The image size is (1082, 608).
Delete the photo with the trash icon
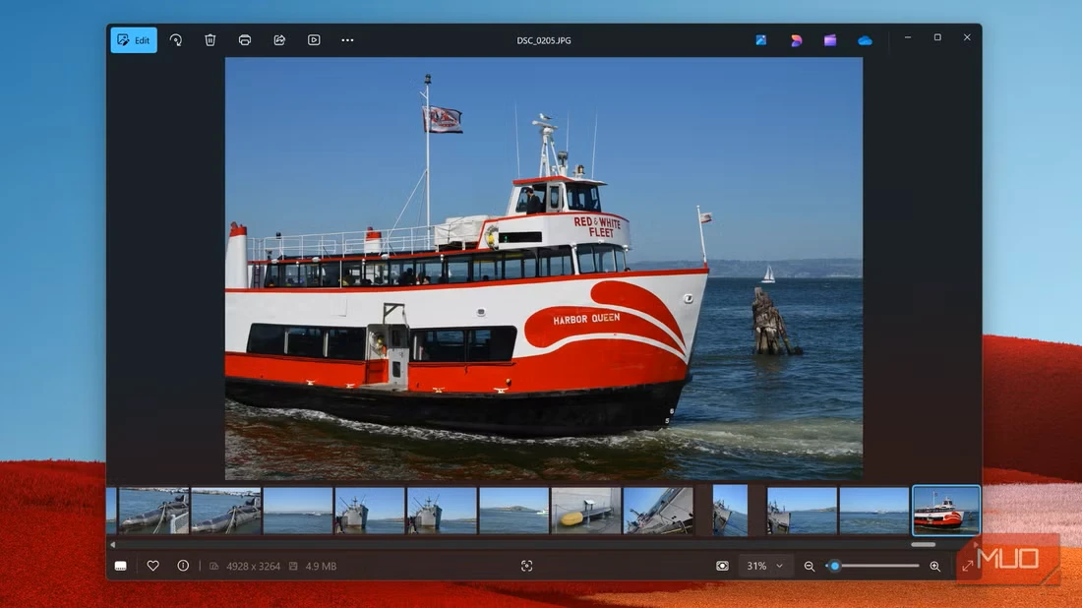[x=210, y=40]
